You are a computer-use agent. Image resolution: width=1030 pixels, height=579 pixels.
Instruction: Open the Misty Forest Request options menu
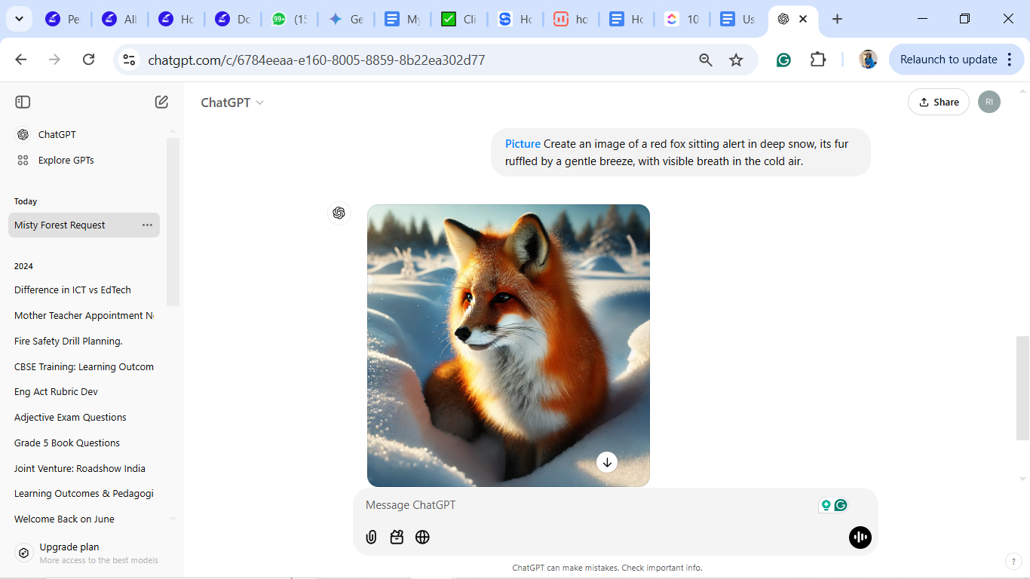[147, 225]
